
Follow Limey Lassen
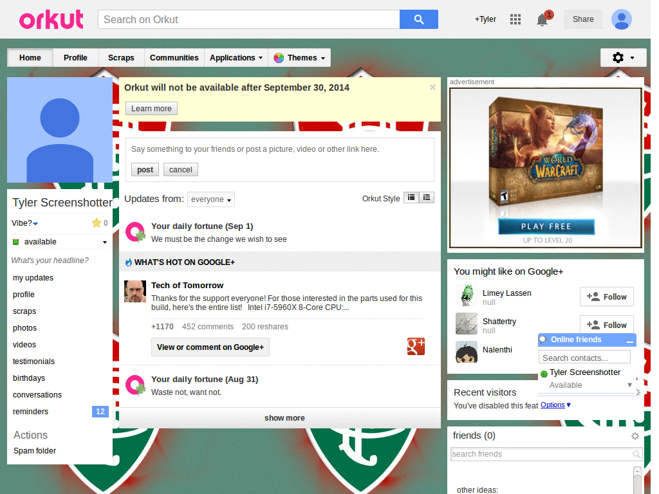(606, 297)
